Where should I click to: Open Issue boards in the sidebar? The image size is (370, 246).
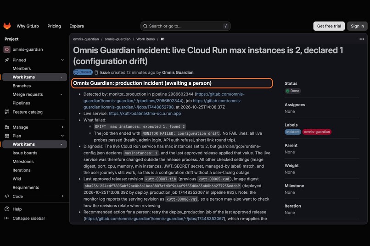(x=25, y=153)
